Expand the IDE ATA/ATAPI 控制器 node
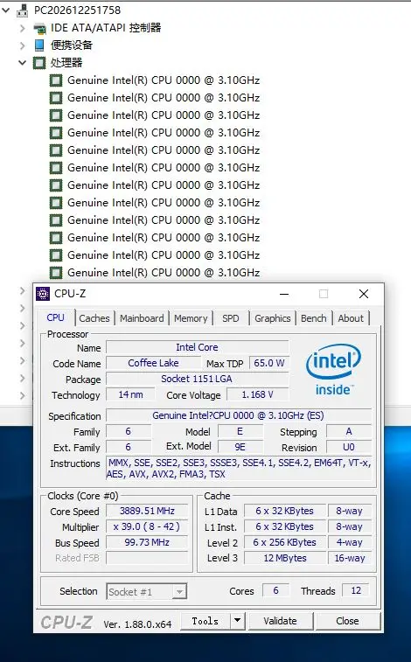The width and height of the screenshot is (411, 662). 23,28
